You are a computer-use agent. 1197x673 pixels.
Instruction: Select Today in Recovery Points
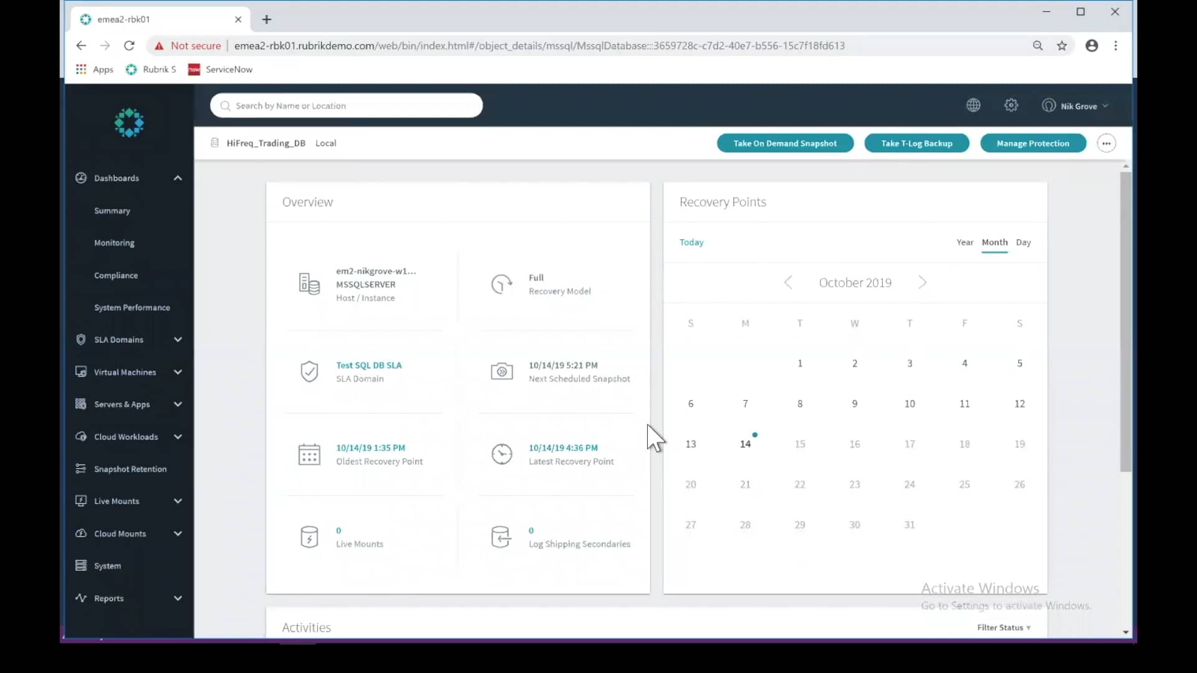692,242
